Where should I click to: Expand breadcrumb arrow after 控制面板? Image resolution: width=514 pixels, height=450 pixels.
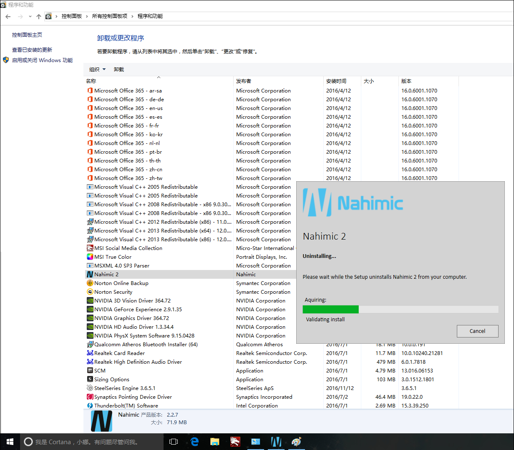(x=87, y=16)
